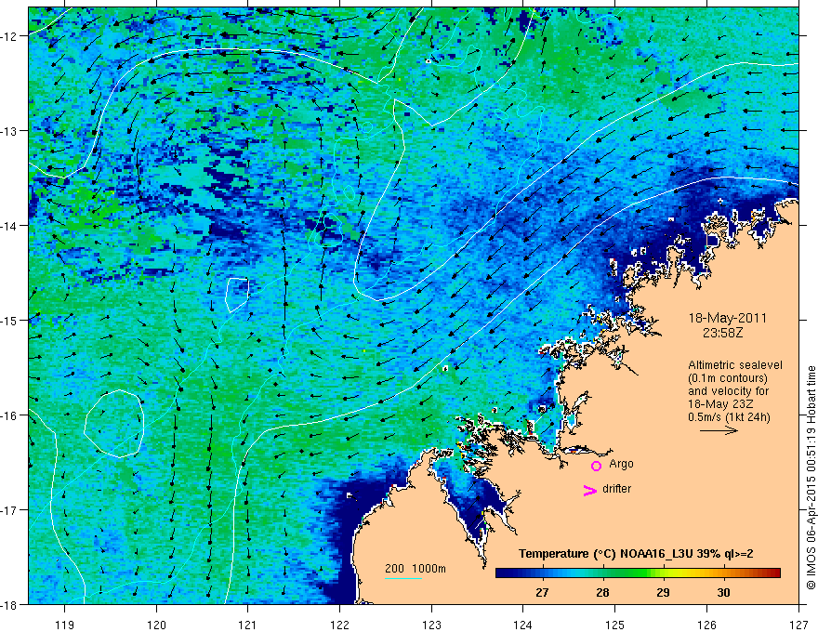Click the 28 label on temperature scale
Screen dimensions: 818x632
click(602, 592)
